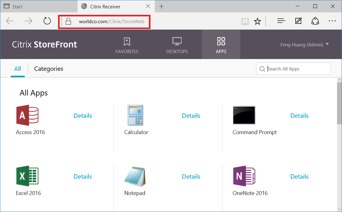The width and height of the screenshot is (342, 212).
Task: Open the DESKTOPS section in StoreFront
Action: pyautogui.click(x=177, y=45)
